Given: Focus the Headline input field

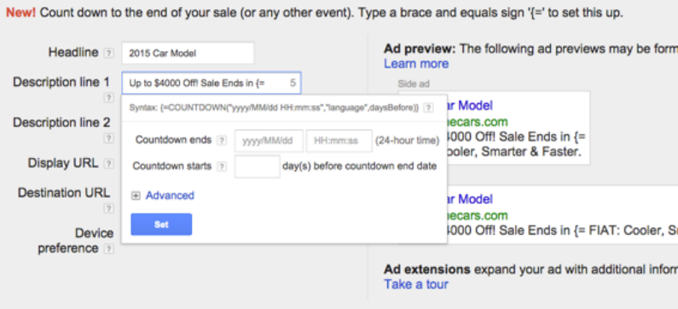Looking at the screenshot, I should click(x=188, y=53).
